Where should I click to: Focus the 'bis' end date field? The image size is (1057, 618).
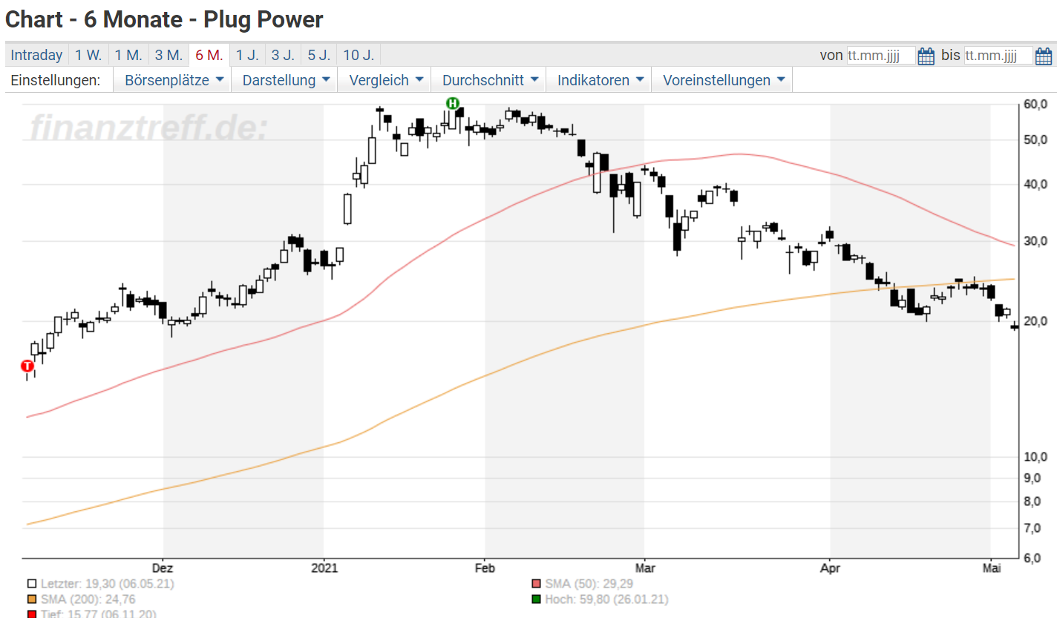998,56
